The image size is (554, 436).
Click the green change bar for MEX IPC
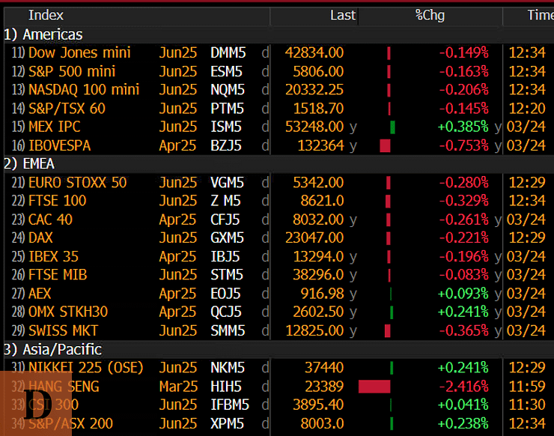click(392, 127)
